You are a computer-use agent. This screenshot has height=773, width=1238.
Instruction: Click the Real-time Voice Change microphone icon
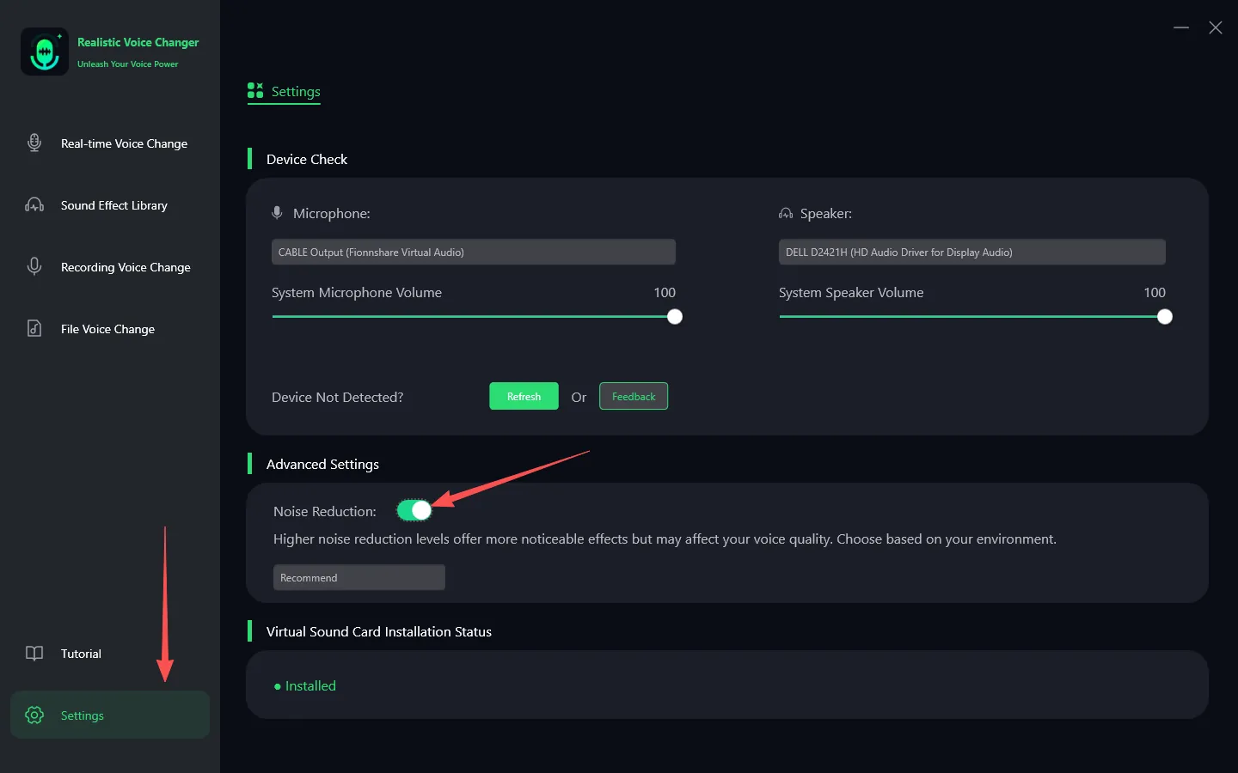coord(34,143)
